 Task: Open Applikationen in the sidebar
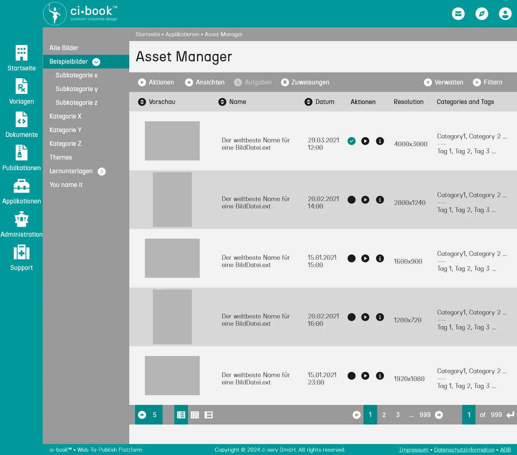click(22, 191)
